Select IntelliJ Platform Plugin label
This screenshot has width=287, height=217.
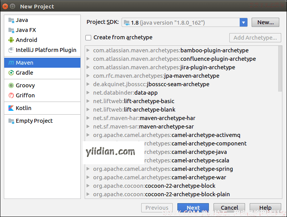coord(46,50)
